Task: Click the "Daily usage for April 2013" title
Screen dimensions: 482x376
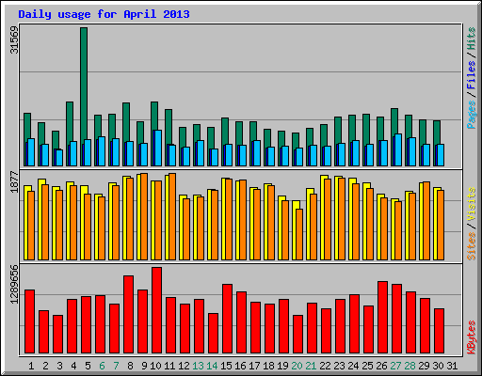Action: [x=104, y=14]
